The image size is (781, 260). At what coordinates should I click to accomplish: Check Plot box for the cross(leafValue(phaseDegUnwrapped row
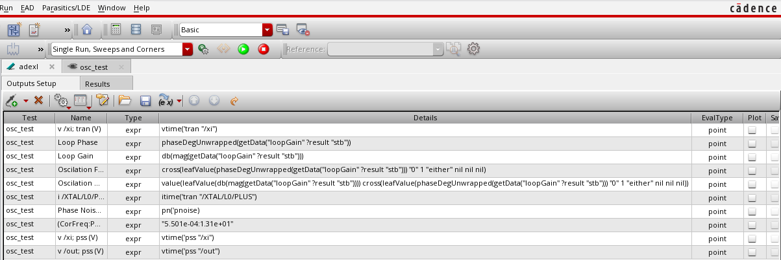click(x=752, y=170)
